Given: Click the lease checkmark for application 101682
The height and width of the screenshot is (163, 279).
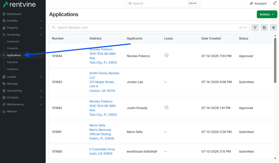Looking at the screenshot, I should point(167,107).
